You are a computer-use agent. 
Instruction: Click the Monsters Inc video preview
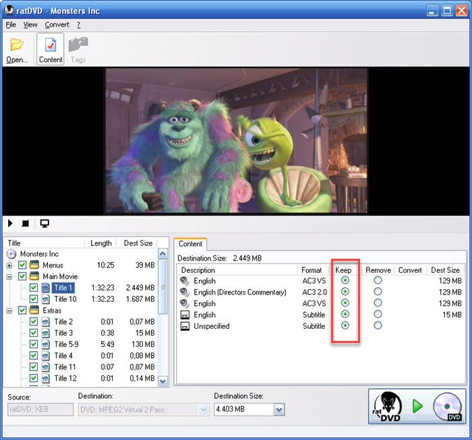tap(236, 141)
